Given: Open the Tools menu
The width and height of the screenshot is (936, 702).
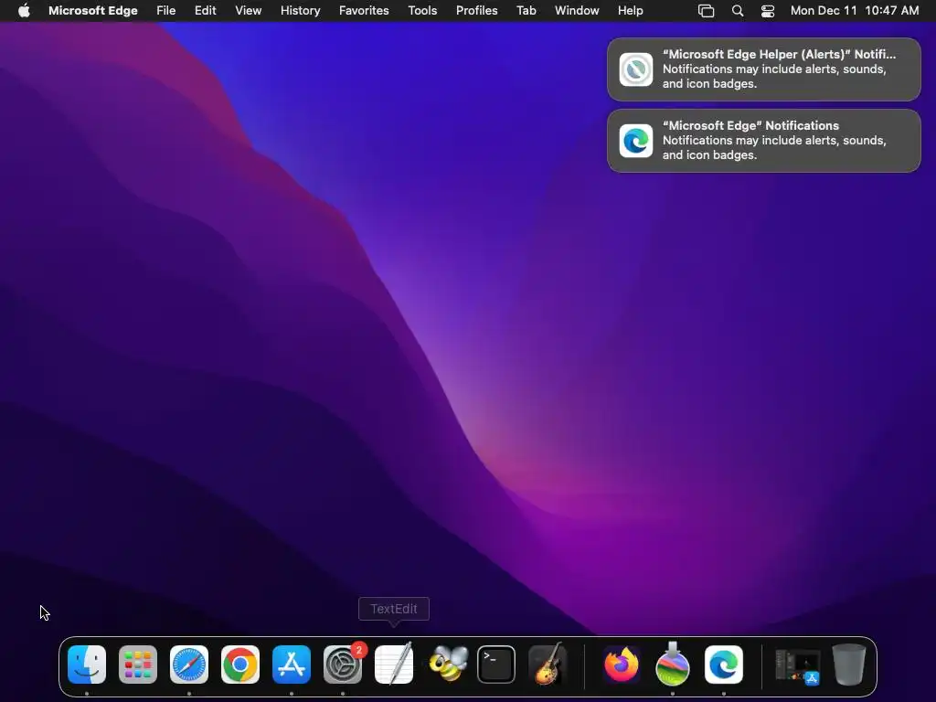Looking at the screenshot, I should click(422, 11).
